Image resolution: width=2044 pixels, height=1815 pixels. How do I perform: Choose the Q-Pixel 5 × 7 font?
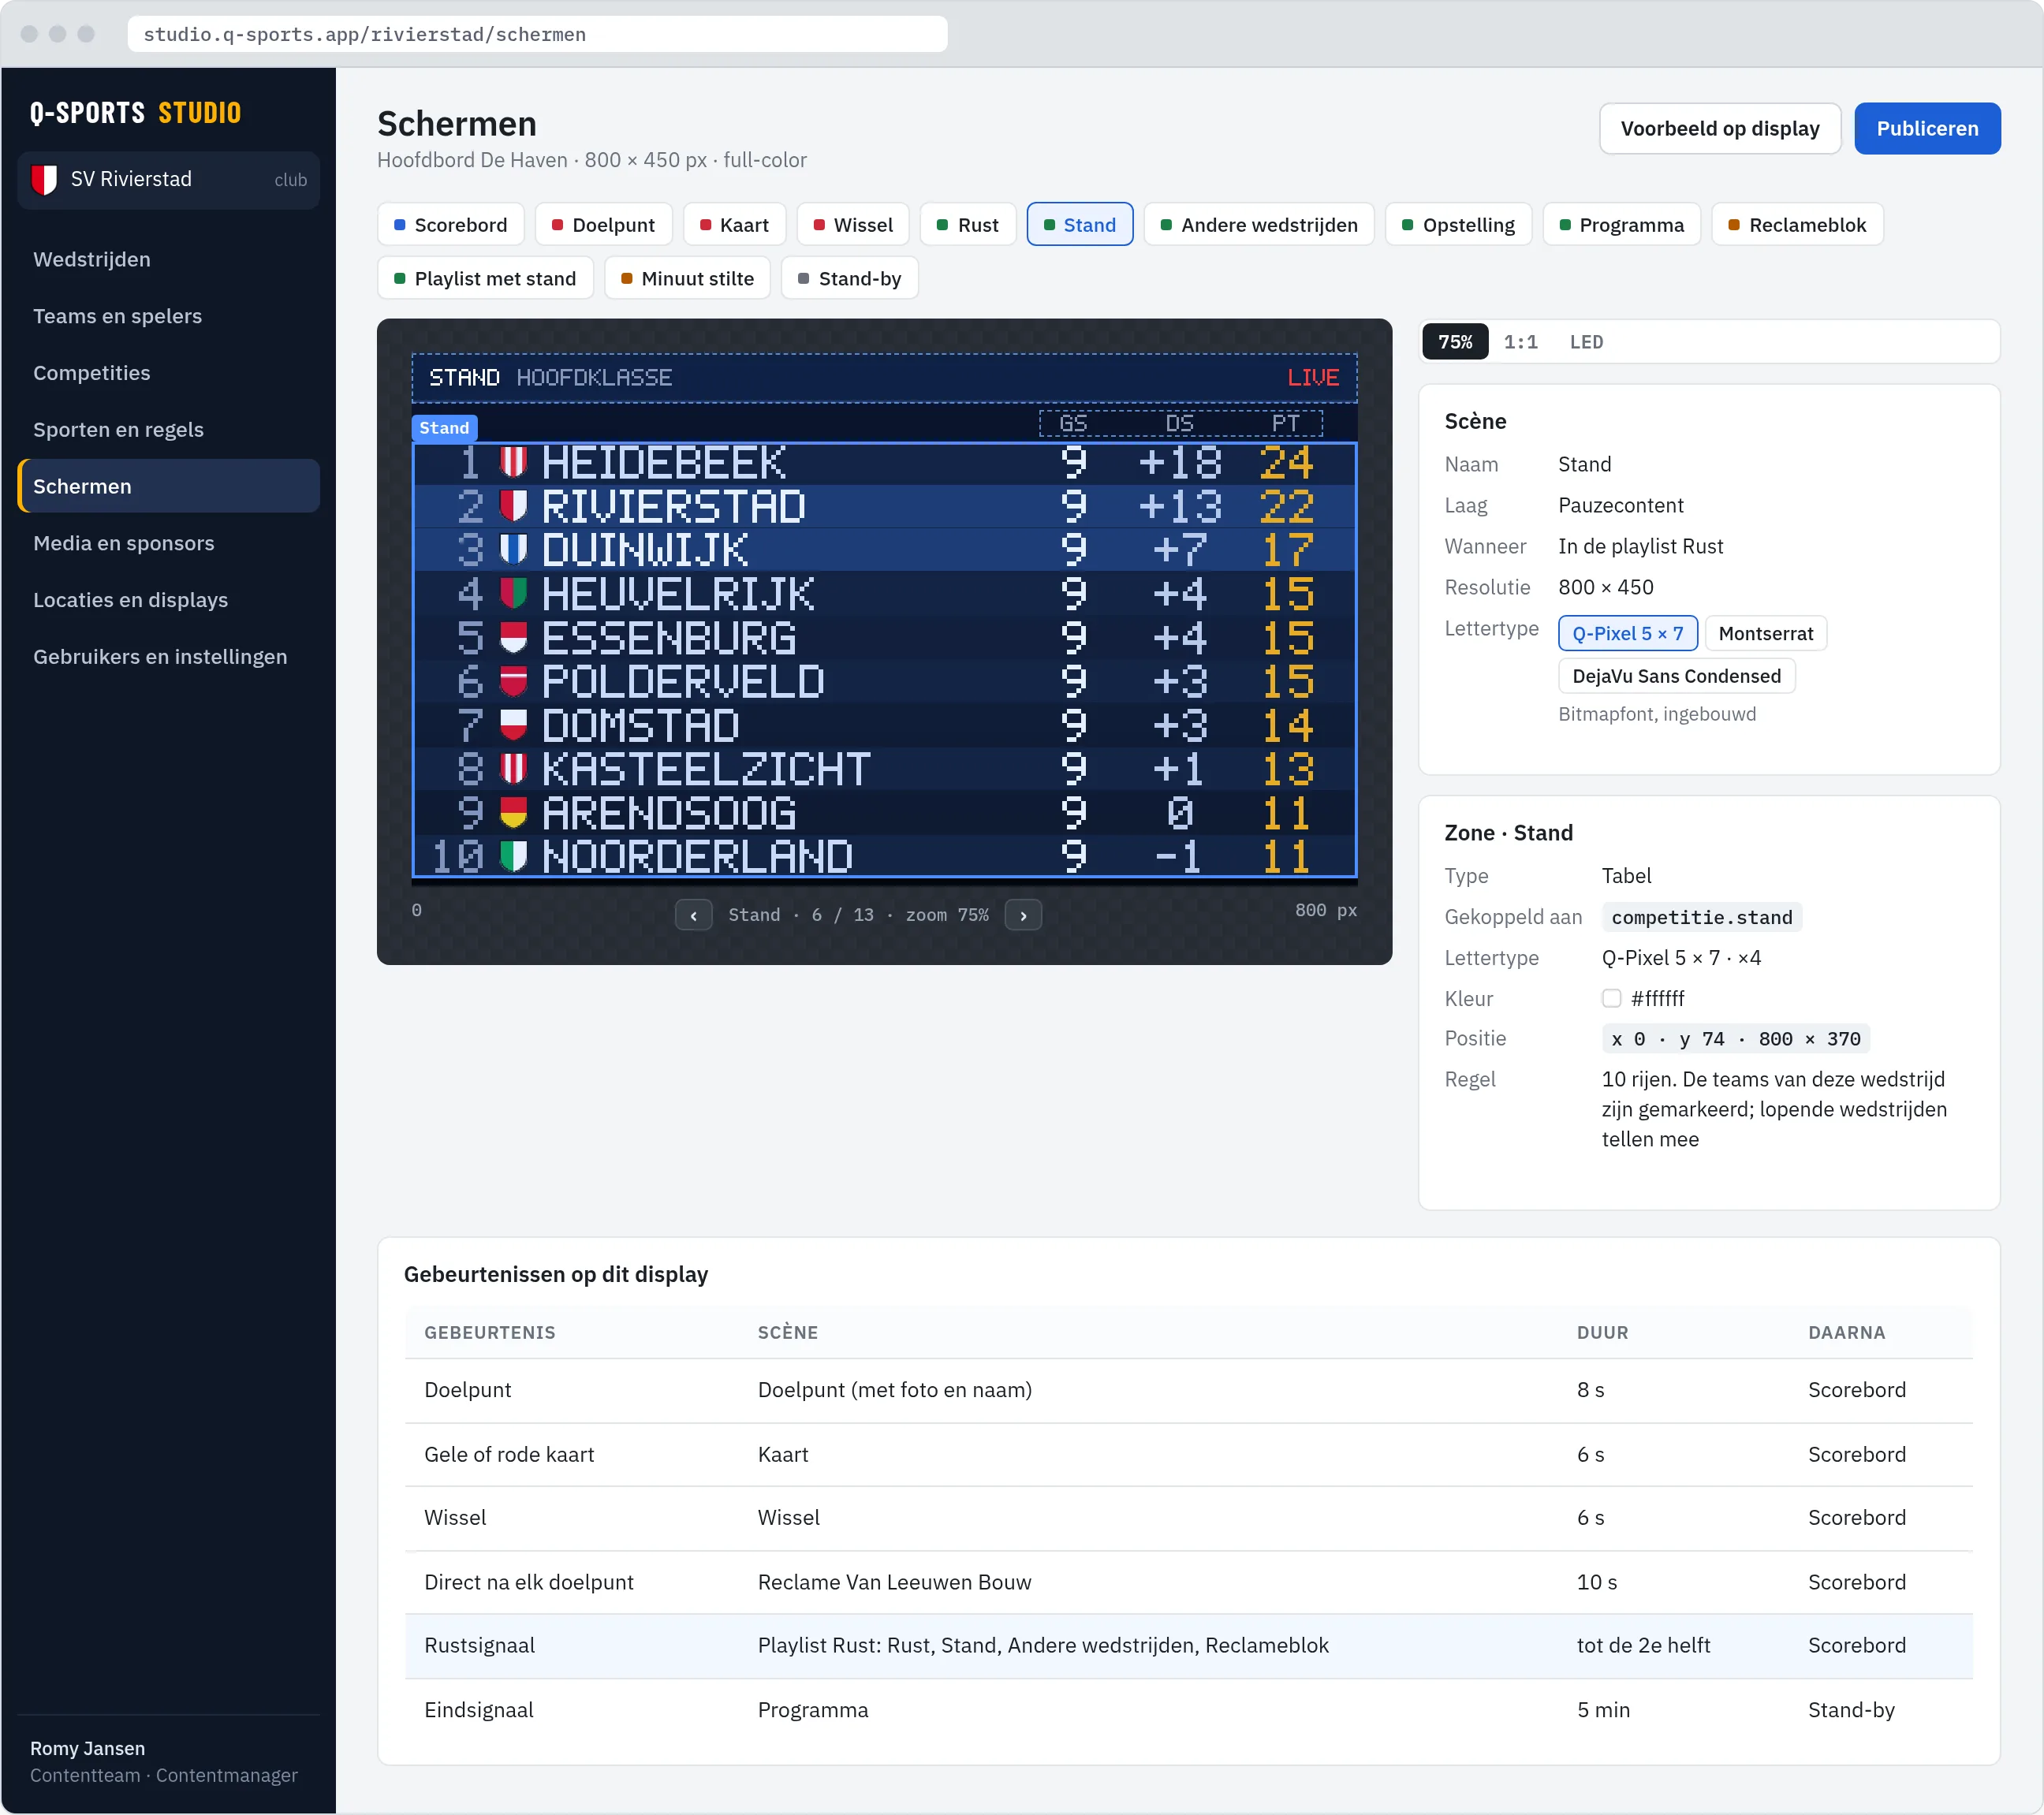pos(1627,634)
